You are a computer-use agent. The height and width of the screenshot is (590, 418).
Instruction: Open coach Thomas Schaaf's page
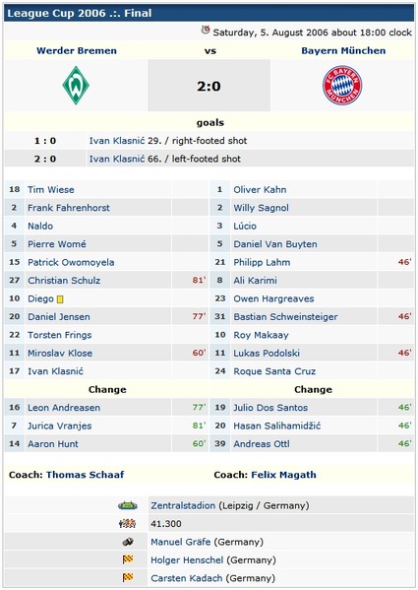[85, 475]
